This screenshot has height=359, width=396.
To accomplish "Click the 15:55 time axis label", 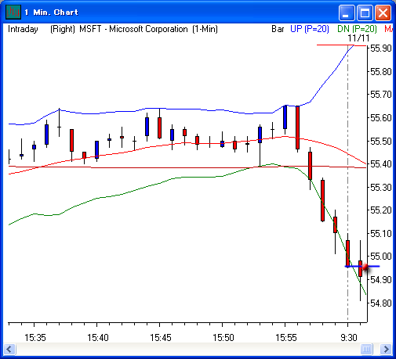I will [286, 338].
